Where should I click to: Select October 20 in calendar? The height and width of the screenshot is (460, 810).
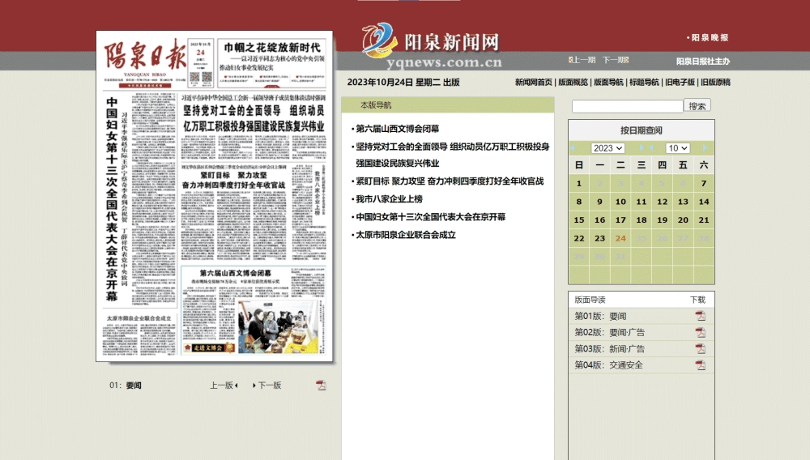tap(683, 220)
